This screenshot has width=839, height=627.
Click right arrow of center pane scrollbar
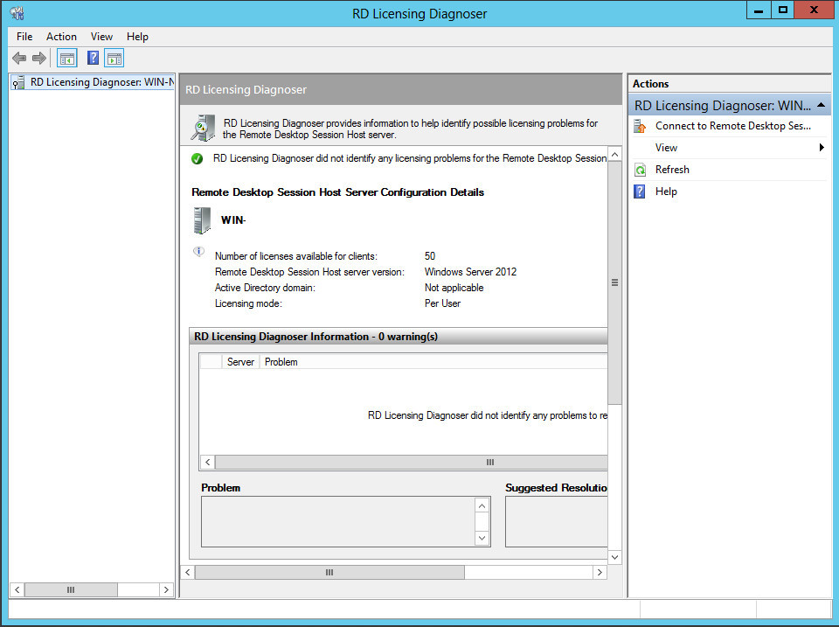(600, 573)
